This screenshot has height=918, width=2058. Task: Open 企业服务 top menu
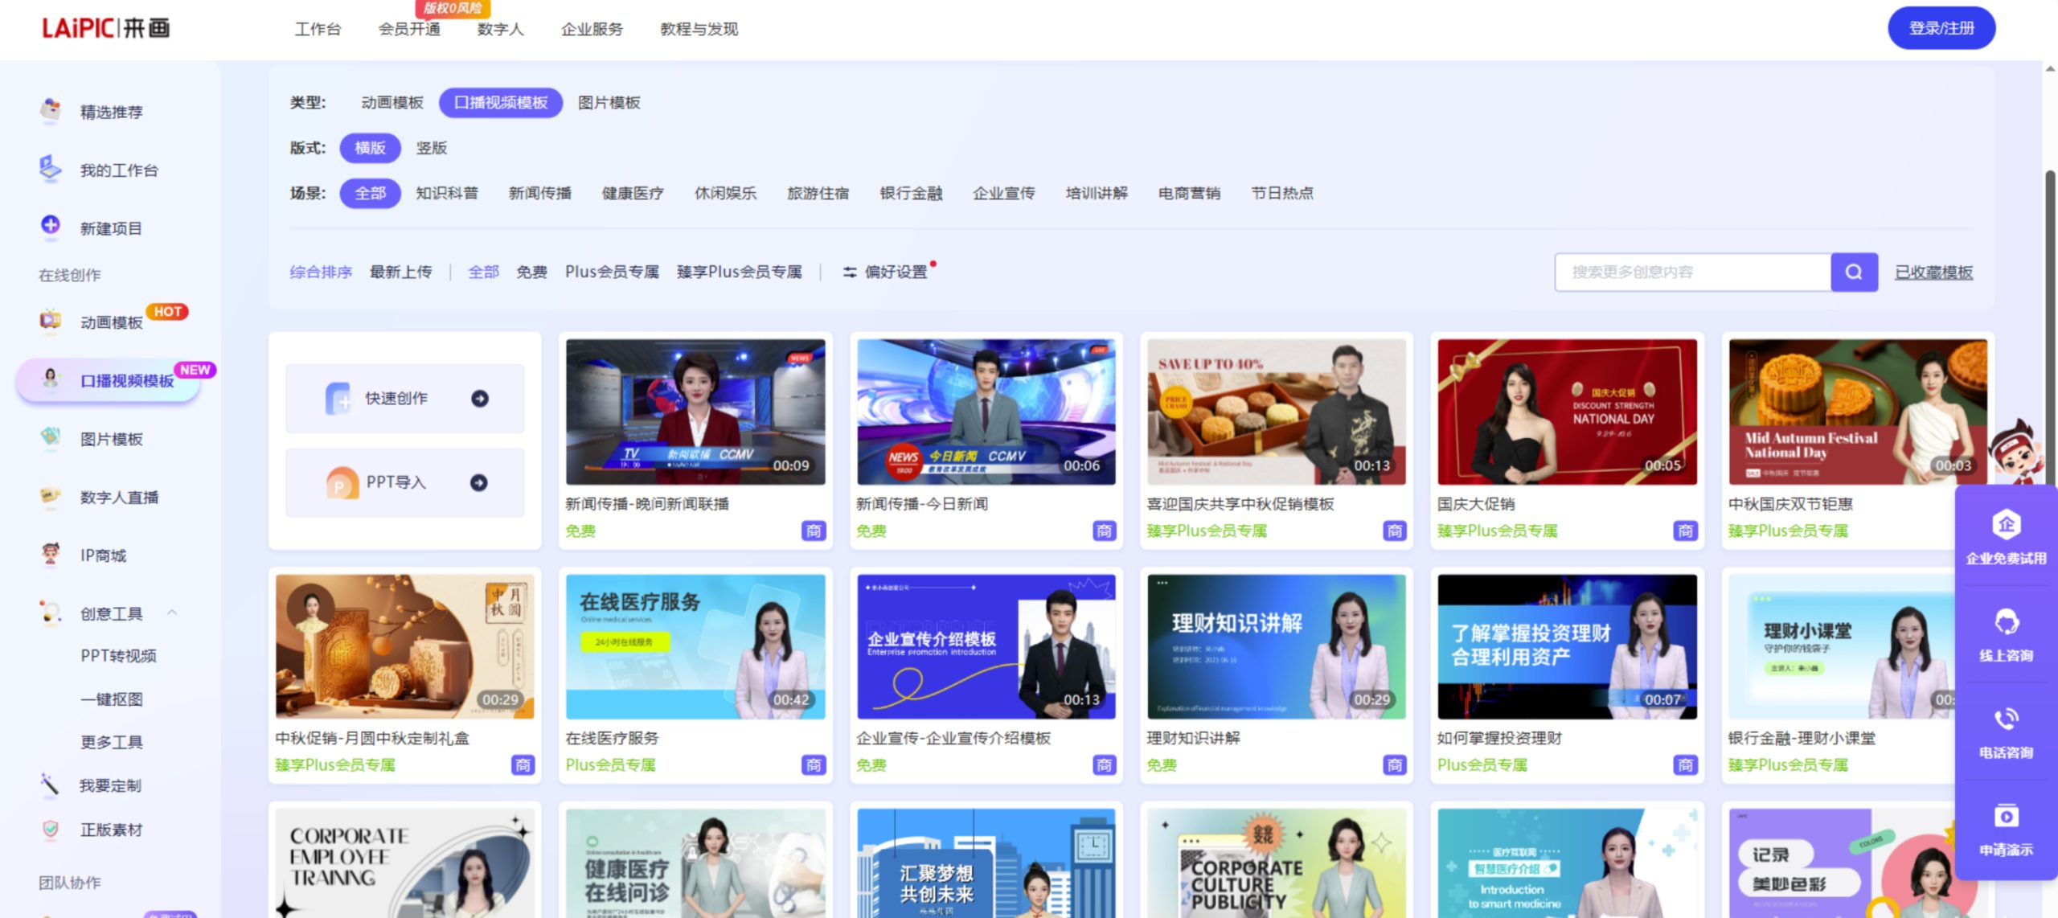tap(592, 29)
